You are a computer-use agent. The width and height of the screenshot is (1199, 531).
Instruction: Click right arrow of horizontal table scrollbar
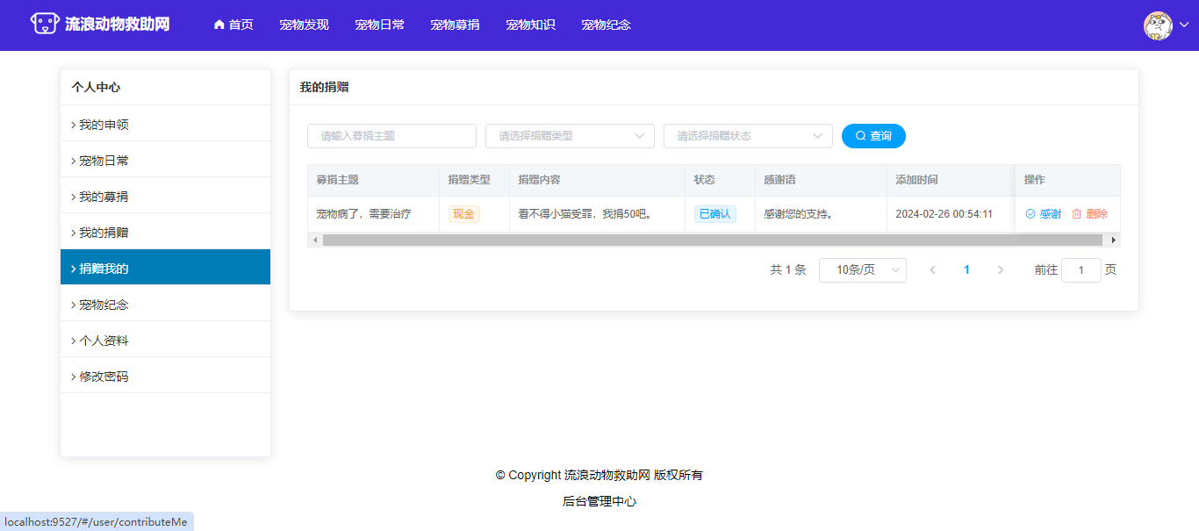point(1114,240)
